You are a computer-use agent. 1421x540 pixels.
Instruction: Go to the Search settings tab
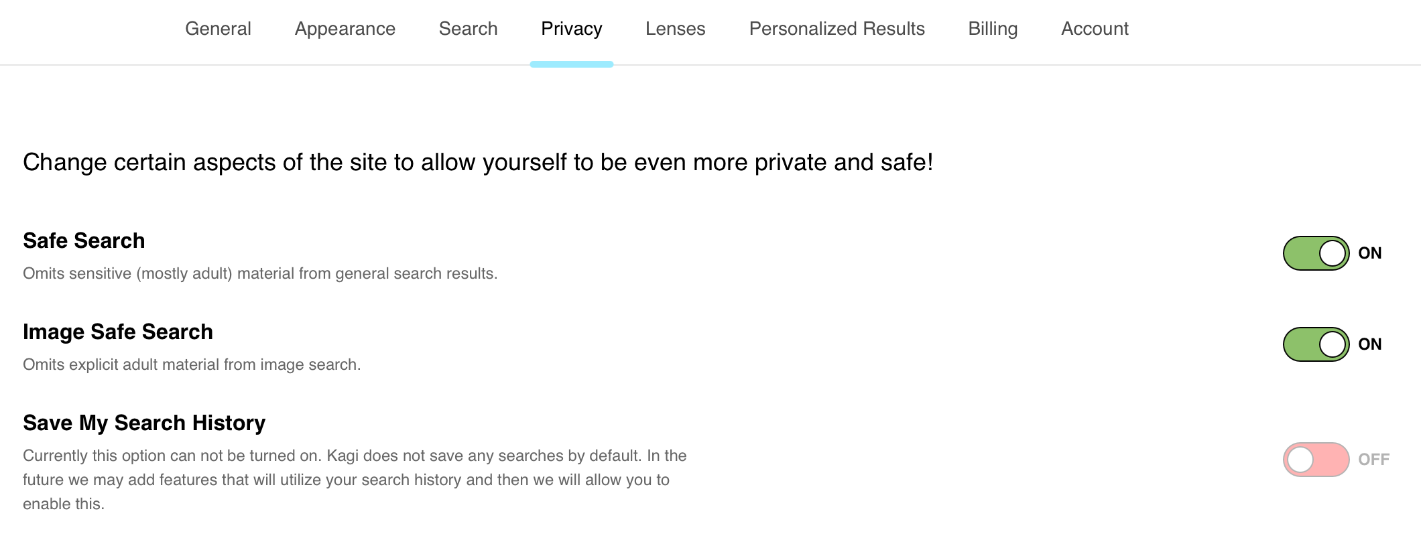coord(468,29)
